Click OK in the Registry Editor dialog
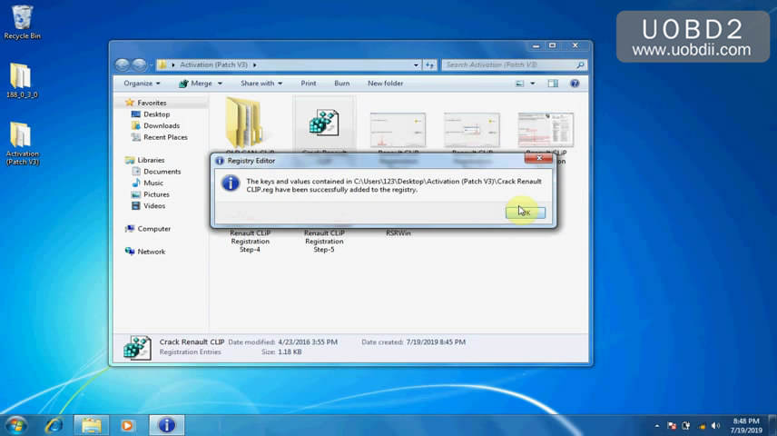The height and width of the screenshot is (436, 777). coord(525,212)
